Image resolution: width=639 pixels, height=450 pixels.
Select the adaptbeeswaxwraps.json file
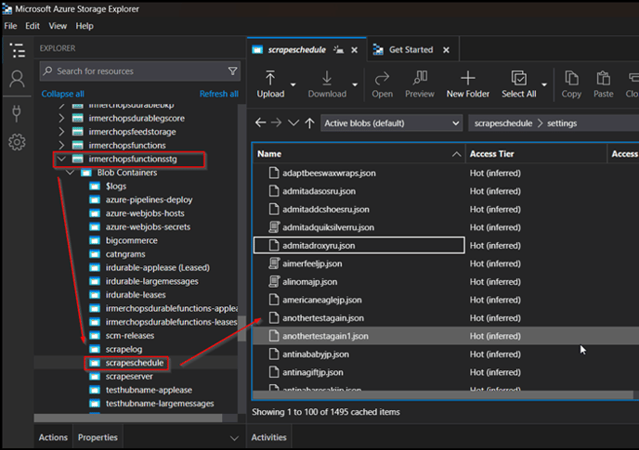(x=329, y=174)
